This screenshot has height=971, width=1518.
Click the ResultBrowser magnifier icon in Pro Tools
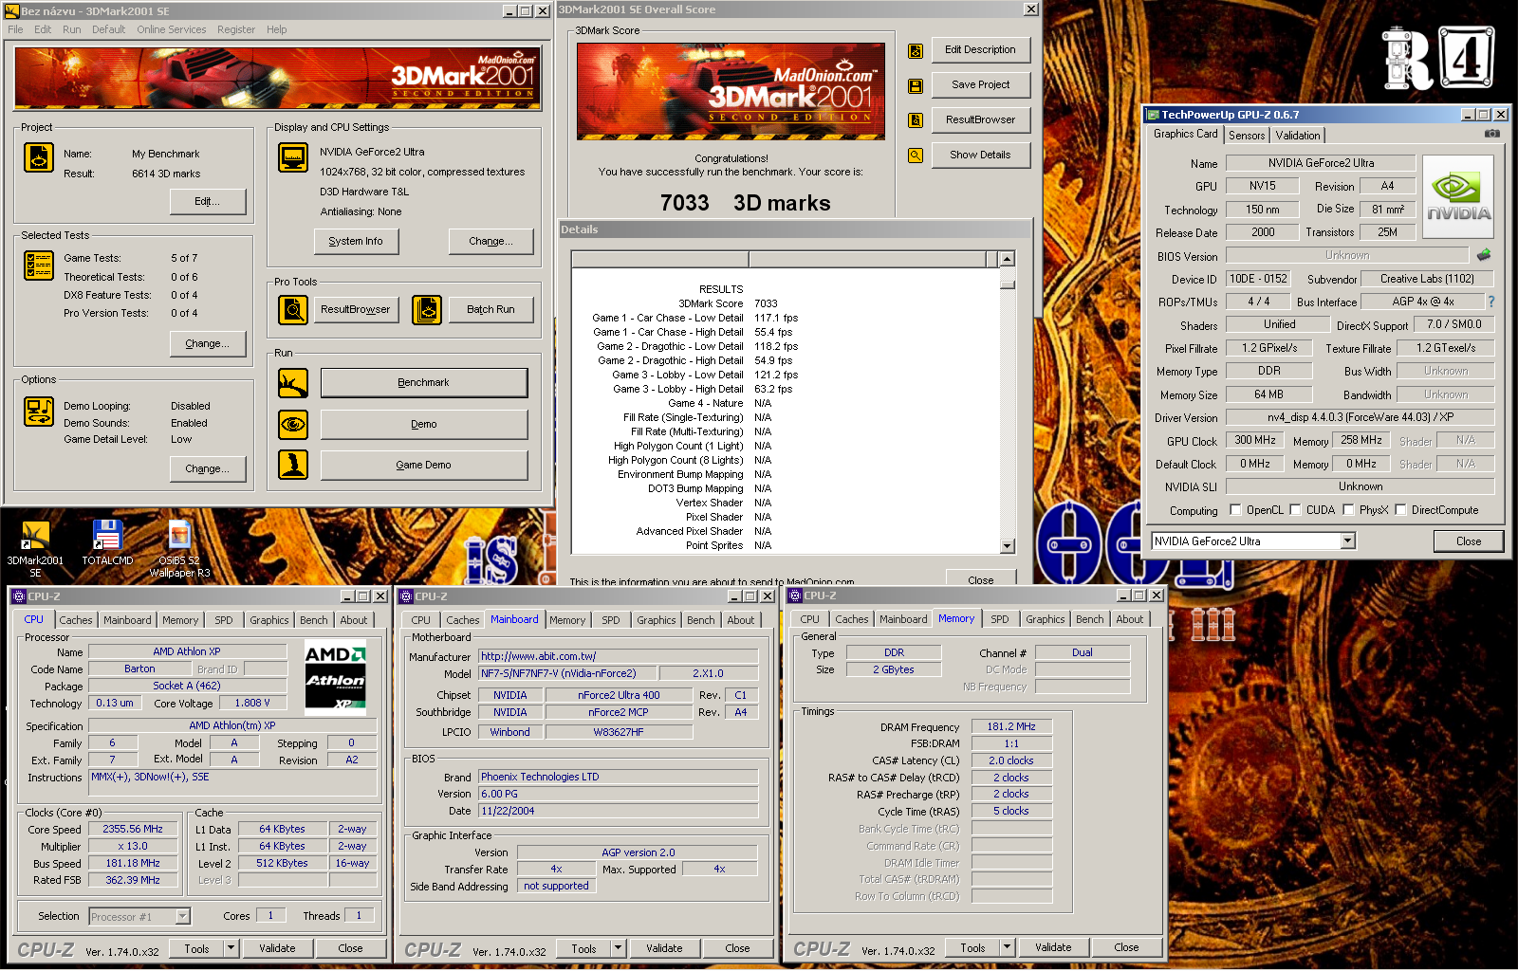click(293, 310)
